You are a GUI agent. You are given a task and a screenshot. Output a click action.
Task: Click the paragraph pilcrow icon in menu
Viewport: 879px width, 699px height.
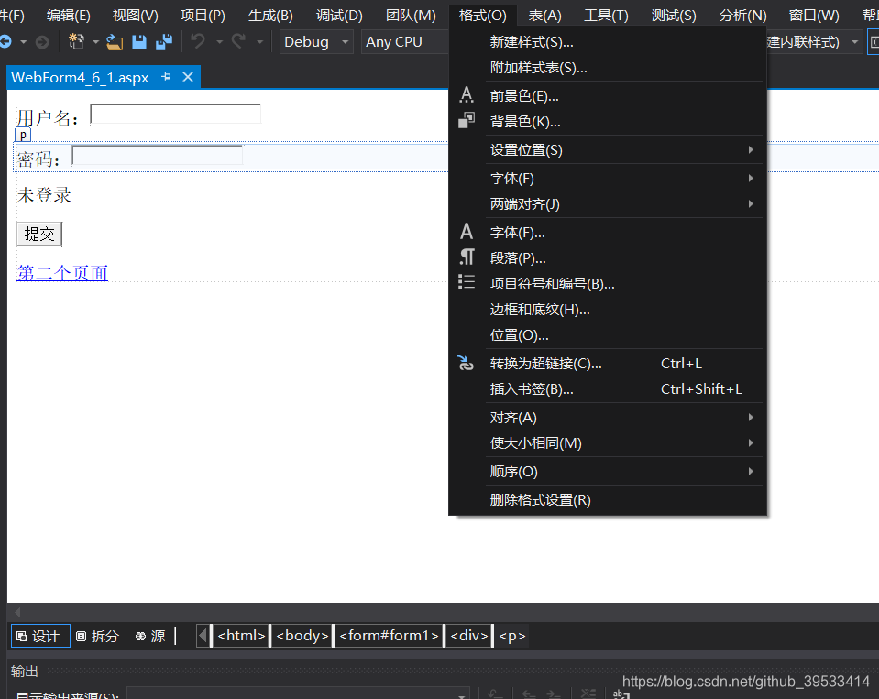(467, 257)
